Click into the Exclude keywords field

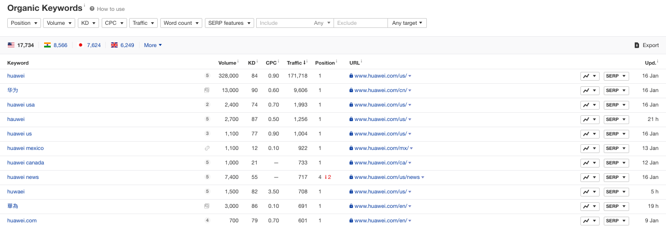point(361,23)
